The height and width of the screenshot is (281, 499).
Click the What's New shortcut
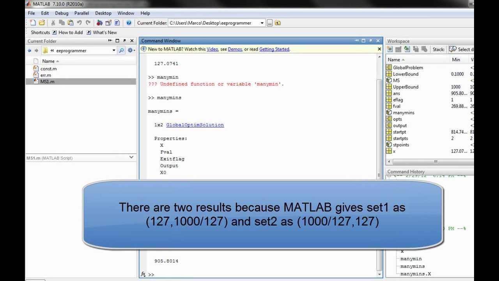click(x=102, y=32)
